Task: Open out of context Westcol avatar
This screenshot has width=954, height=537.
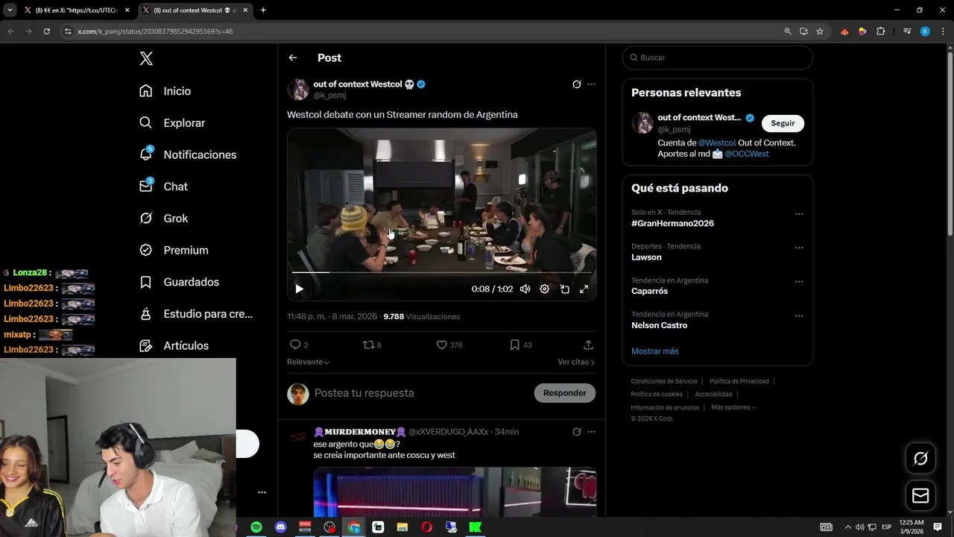Action: click(x=298, y=89)
